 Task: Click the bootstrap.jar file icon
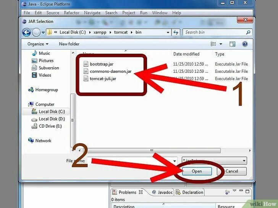(86, 64)
